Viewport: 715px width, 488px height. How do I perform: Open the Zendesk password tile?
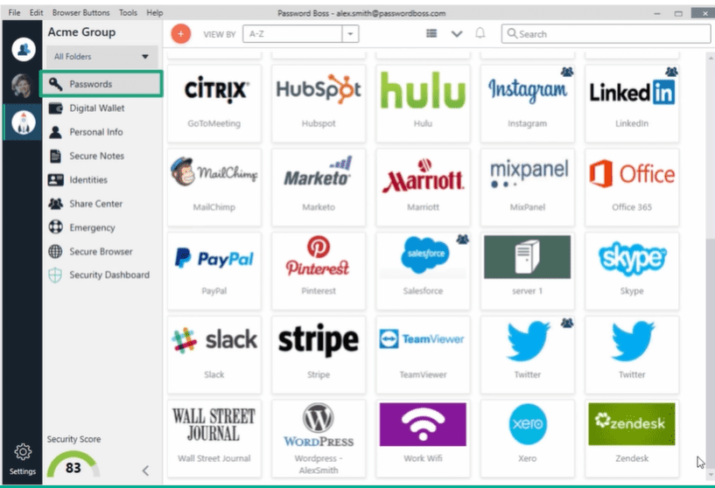pos(632,438)
